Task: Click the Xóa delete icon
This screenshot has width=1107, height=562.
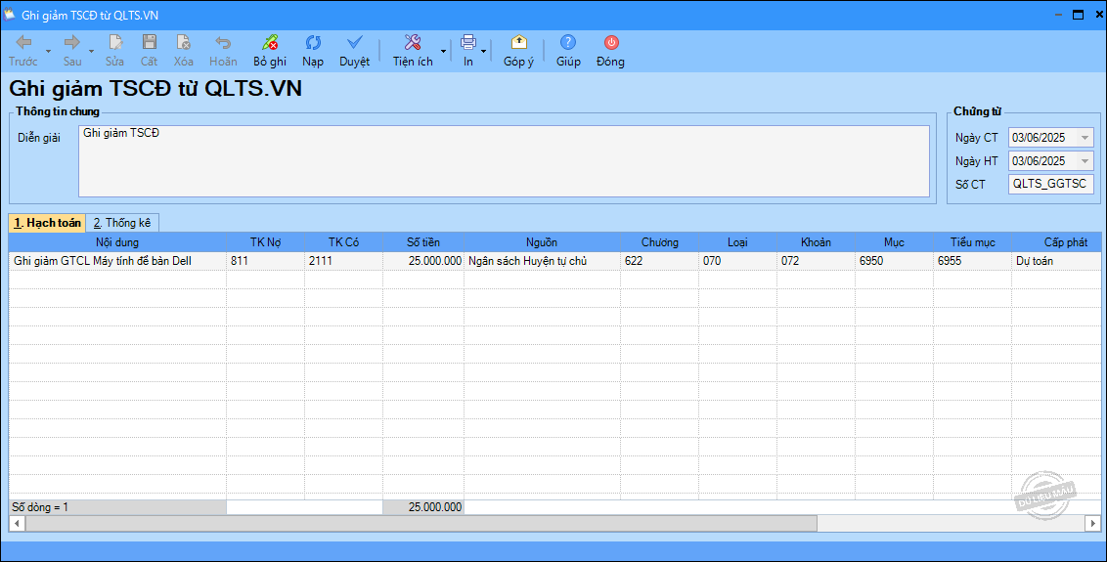Action: point(184,42)
